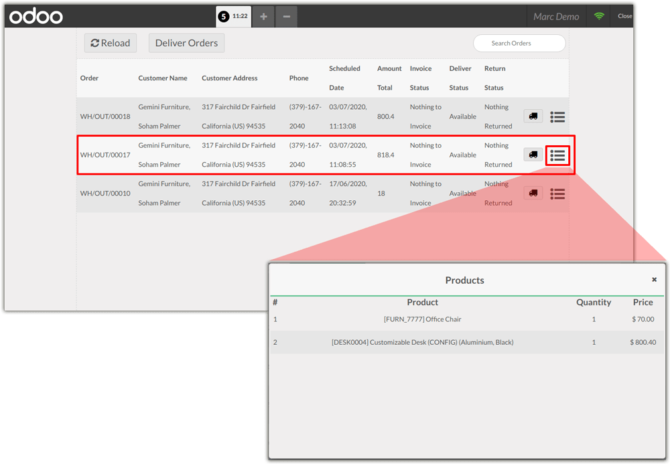Click the Return Status column header

coord(495,78)
